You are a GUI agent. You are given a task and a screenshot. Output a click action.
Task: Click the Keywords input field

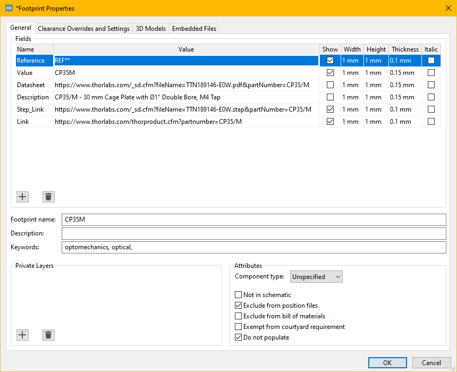tap(253, 247)
